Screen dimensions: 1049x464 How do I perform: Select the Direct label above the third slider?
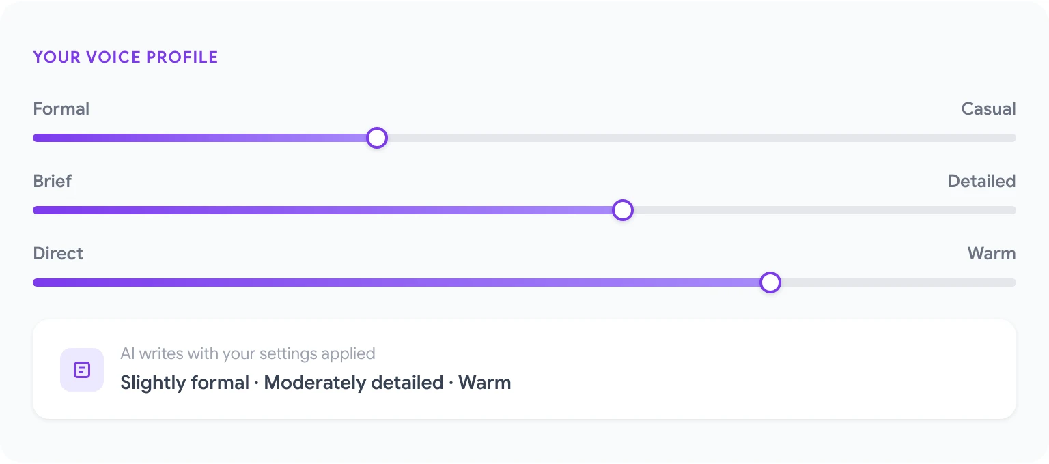click(57, 253)
